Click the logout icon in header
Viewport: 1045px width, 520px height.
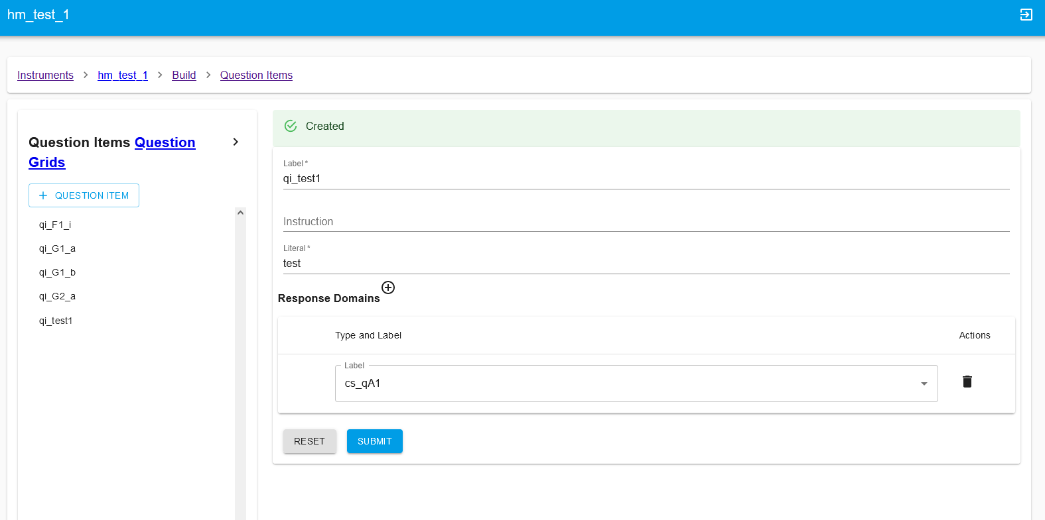coord(1026,15)
